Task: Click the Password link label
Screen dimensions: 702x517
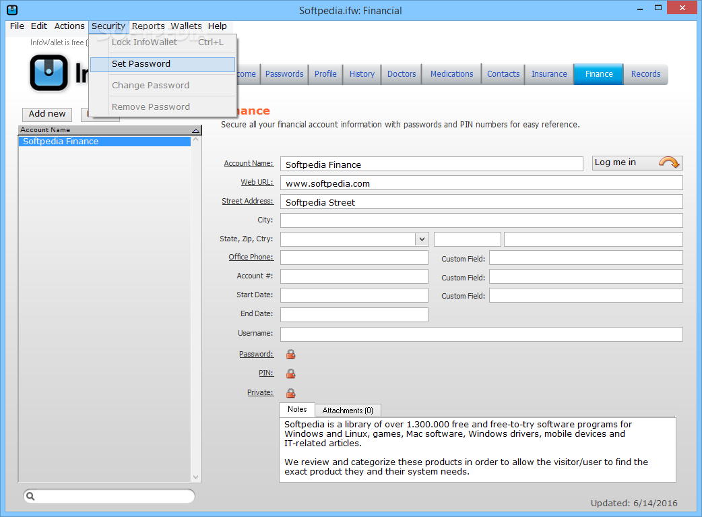Action: click(256, 355)
